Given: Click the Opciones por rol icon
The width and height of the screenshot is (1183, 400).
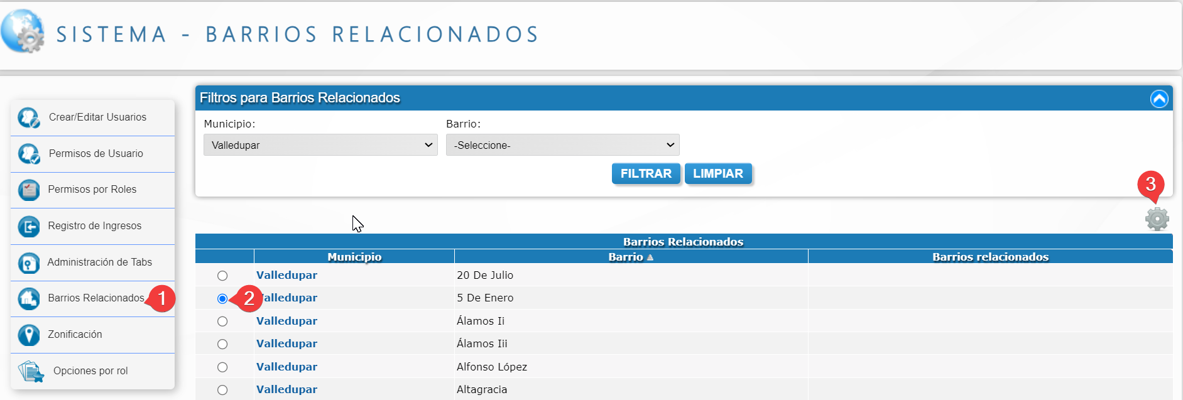Looking at the screenshot, I should pyautogui.click(x=30, y=371).
